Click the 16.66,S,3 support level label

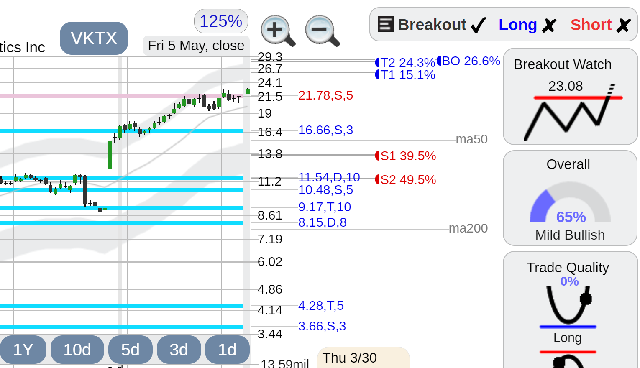click(x=325, y=130)
